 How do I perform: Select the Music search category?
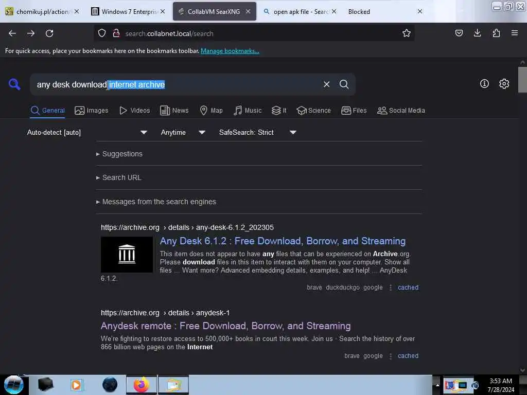[x=248, y=110]
